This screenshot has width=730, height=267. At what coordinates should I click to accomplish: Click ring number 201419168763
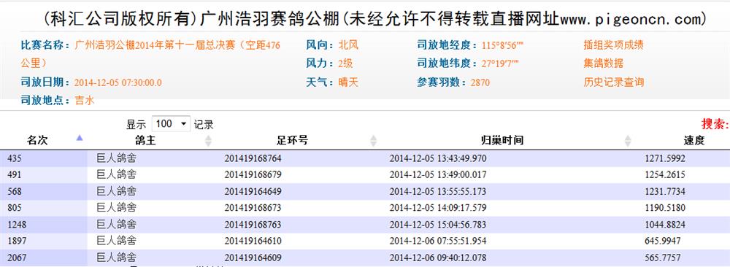[x=253, y=225]
